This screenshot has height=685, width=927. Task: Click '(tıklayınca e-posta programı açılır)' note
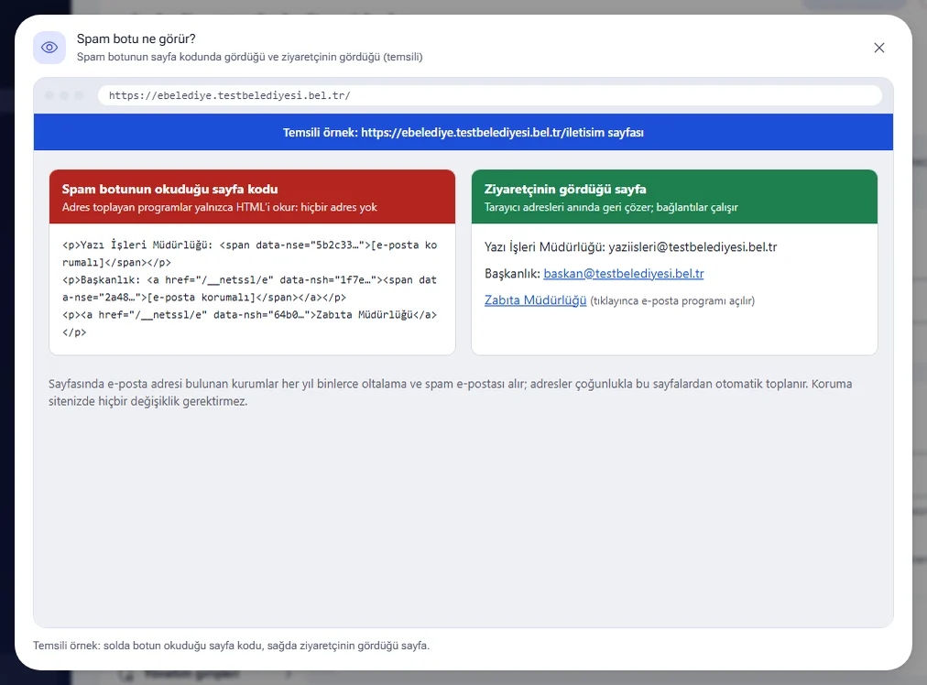tap(672, 301)
